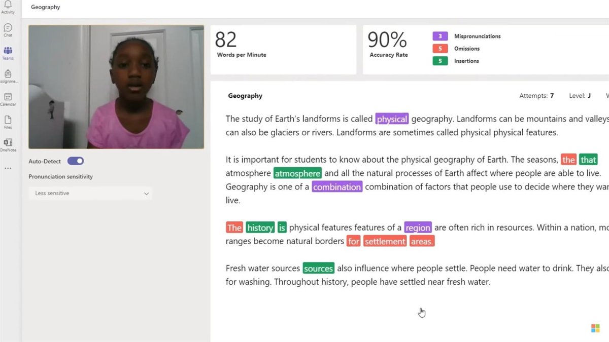The height and width of the screenshot is (342, 609).
Task: Click the dropdown chevron beside Less sensitive
Action: pos(146,194)
